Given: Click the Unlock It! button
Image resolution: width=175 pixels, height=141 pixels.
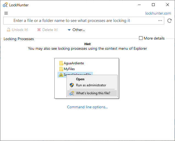Looking at the screenshot, I should [x=17, y=30].
